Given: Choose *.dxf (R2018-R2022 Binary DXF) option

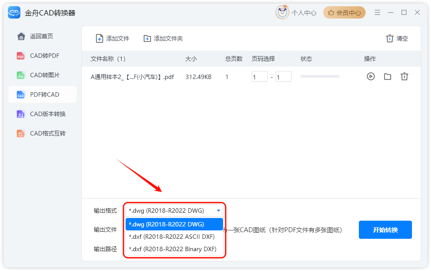Looking at the screenshot, I should tap(174, 249).
